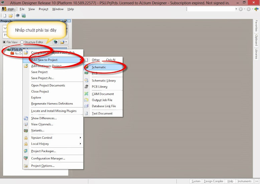This screenshot has width=260, height=184.
Task: Click Save Project in context menu
Action: [x=53, y=72]
